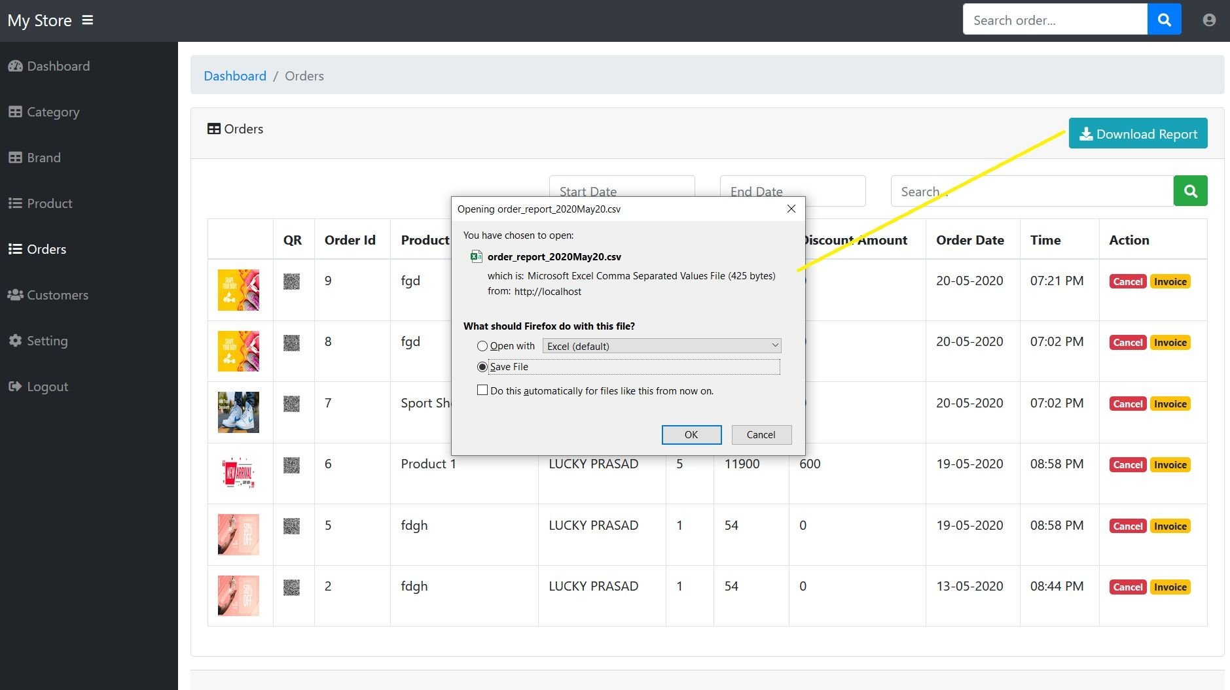1230x690 pixels.
Task: Click the order 7 sneaker product thumbnail
Action: [238, 412]
